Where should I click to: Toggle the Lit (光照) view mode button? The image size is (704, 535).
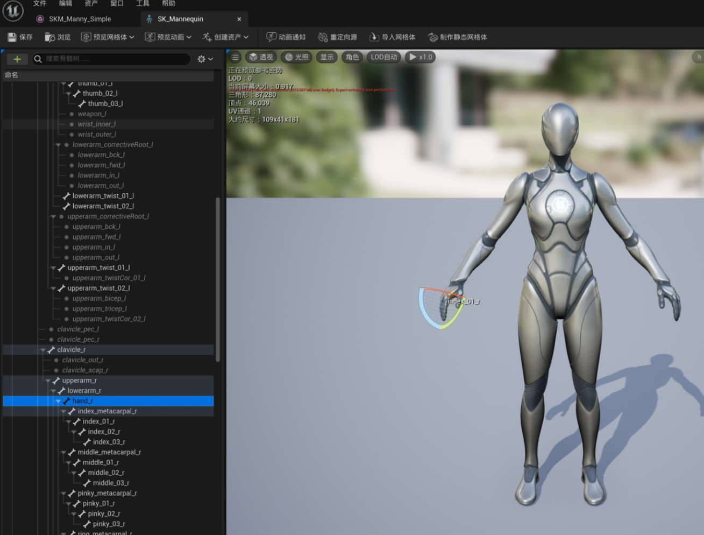(297, 57)
